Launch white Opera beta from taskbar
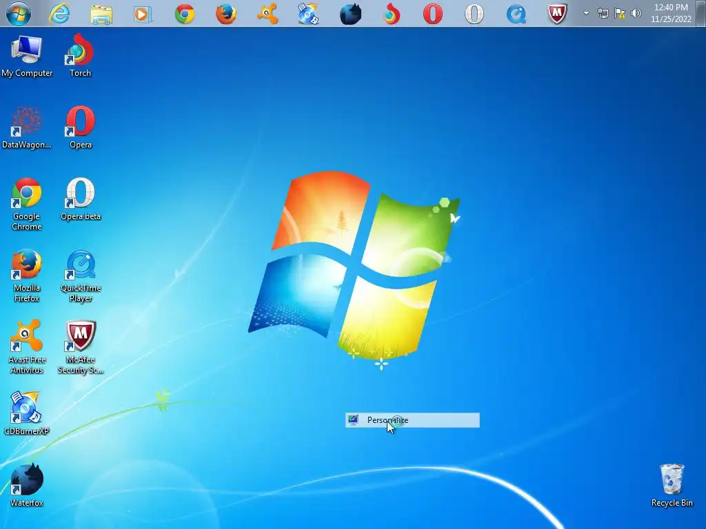The height and width of the screenshot is (529, 706). coord(474,14)
